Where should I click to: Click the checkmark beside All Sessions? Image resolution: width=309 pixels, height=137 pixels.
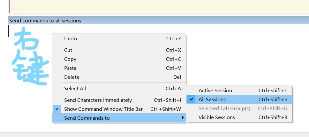[x=192, y=100]
